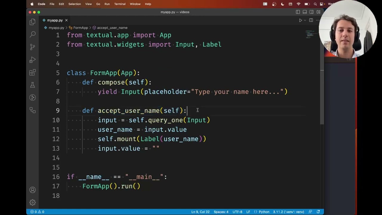Click the word 'compose' on line 6
Screen dimensions: 382x215
(111, 82)
